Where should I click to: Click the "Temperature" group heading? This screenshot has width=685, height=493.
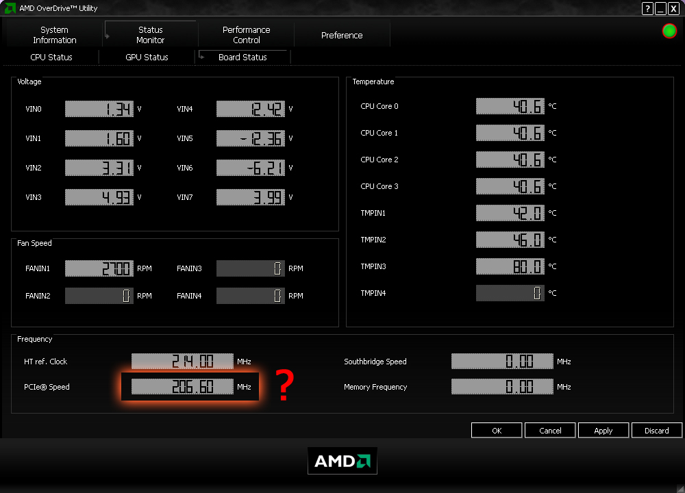click(373, 81)
